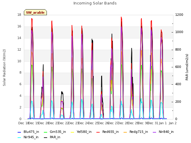Click the SW_arable site label

(35, 13)
